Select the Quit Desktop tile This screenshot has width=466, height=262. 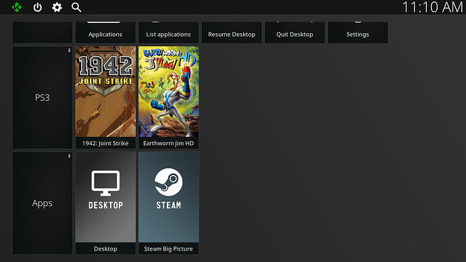tap(294, 32)
